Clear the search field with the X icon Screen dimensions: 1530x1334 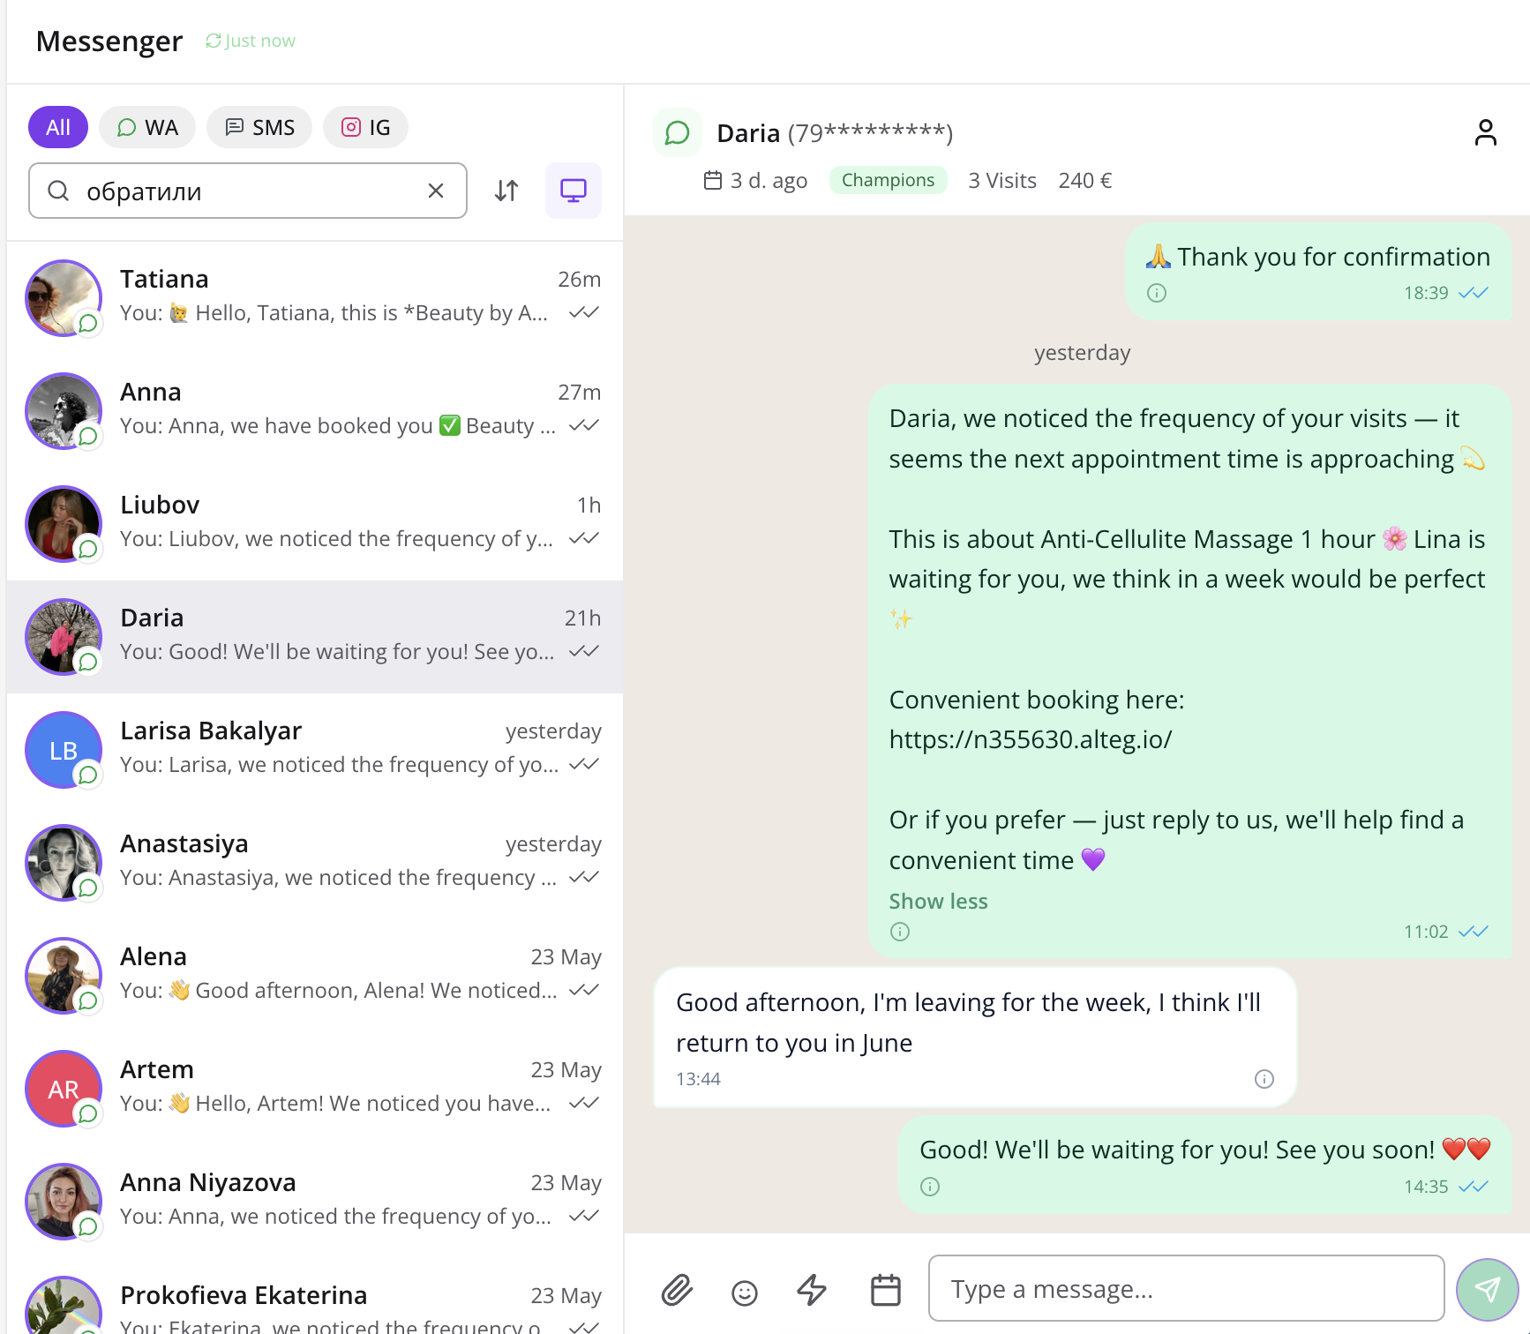click(x=436, y=191)
